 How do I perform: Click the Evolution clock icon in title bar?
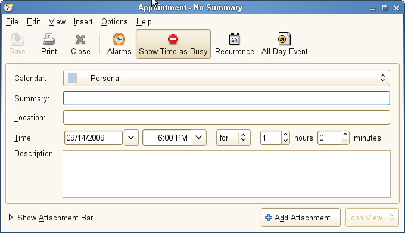click(x=8, y=7)
